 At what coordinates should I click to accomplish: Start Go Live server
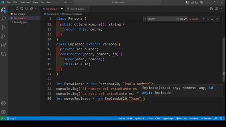click(182, 119)
